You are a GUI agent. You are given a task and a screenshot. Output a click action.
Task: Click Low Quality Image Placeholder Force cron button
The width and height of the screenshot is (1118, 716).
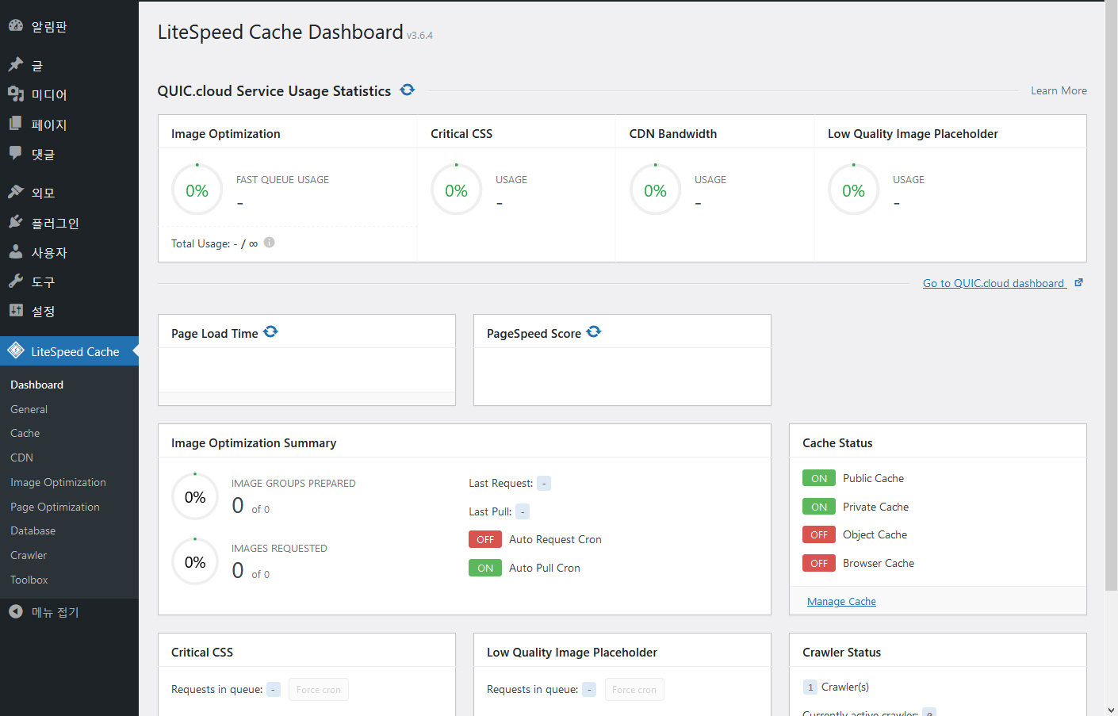tap(634, 689)
